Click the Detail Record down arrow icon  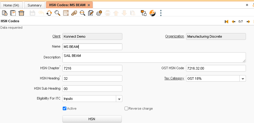(124, 13)
